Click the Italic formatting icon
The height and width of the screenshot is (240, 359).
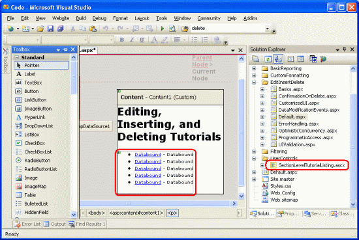[x=132, y=40]
